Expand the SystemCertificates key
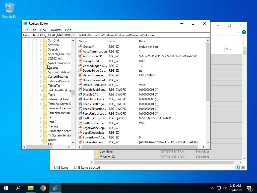257x193 pixels. 41,72
